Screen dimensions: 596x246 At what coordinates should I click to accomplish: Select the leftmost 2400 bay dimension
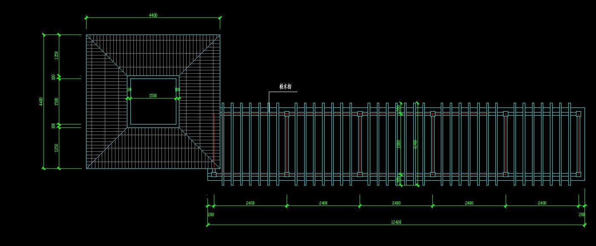click(250, 203)
